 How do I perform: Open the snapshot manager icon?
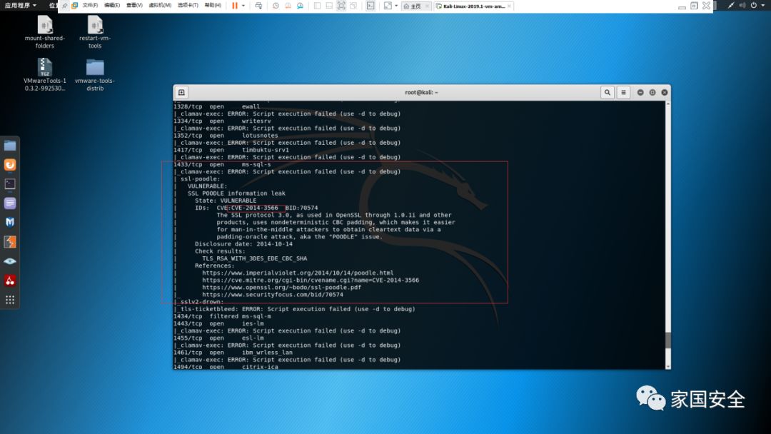coord(300,6)
